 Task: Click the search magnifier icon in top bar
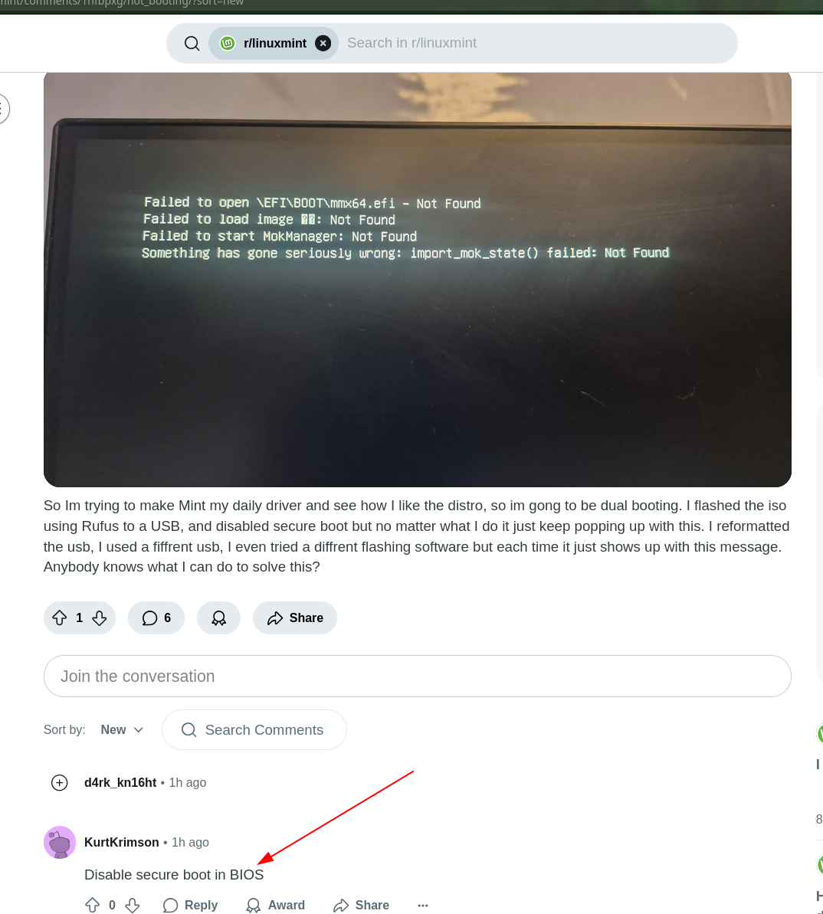(x=192, y=43)
